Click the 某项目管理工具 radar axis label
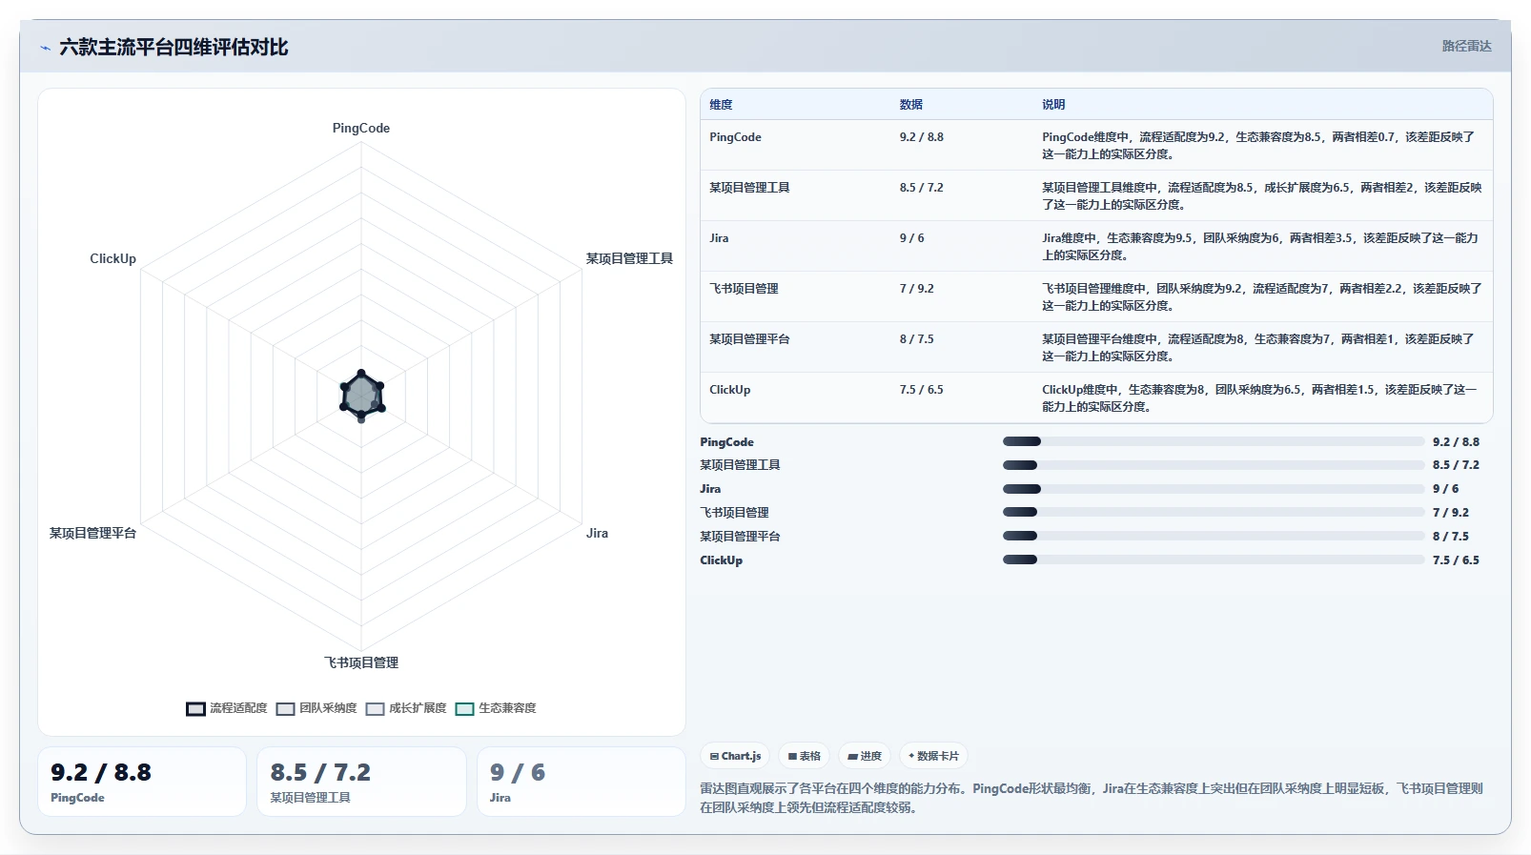Image resolution: width=1531 pixels, height=855 pixels. (x=629, y=259)
